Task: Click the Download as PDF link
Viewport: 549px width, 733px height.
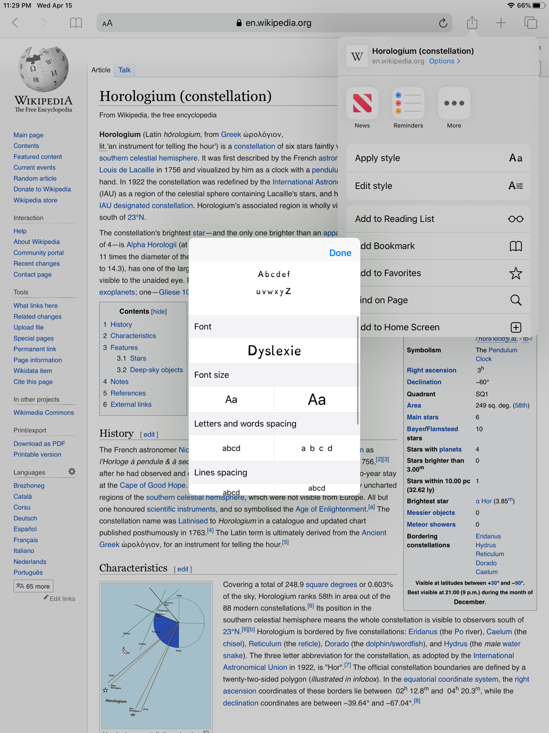Action: tap(40, 444)
